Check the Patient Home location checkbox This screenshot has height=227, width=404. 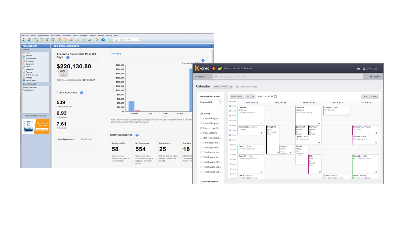pos(201,133)
